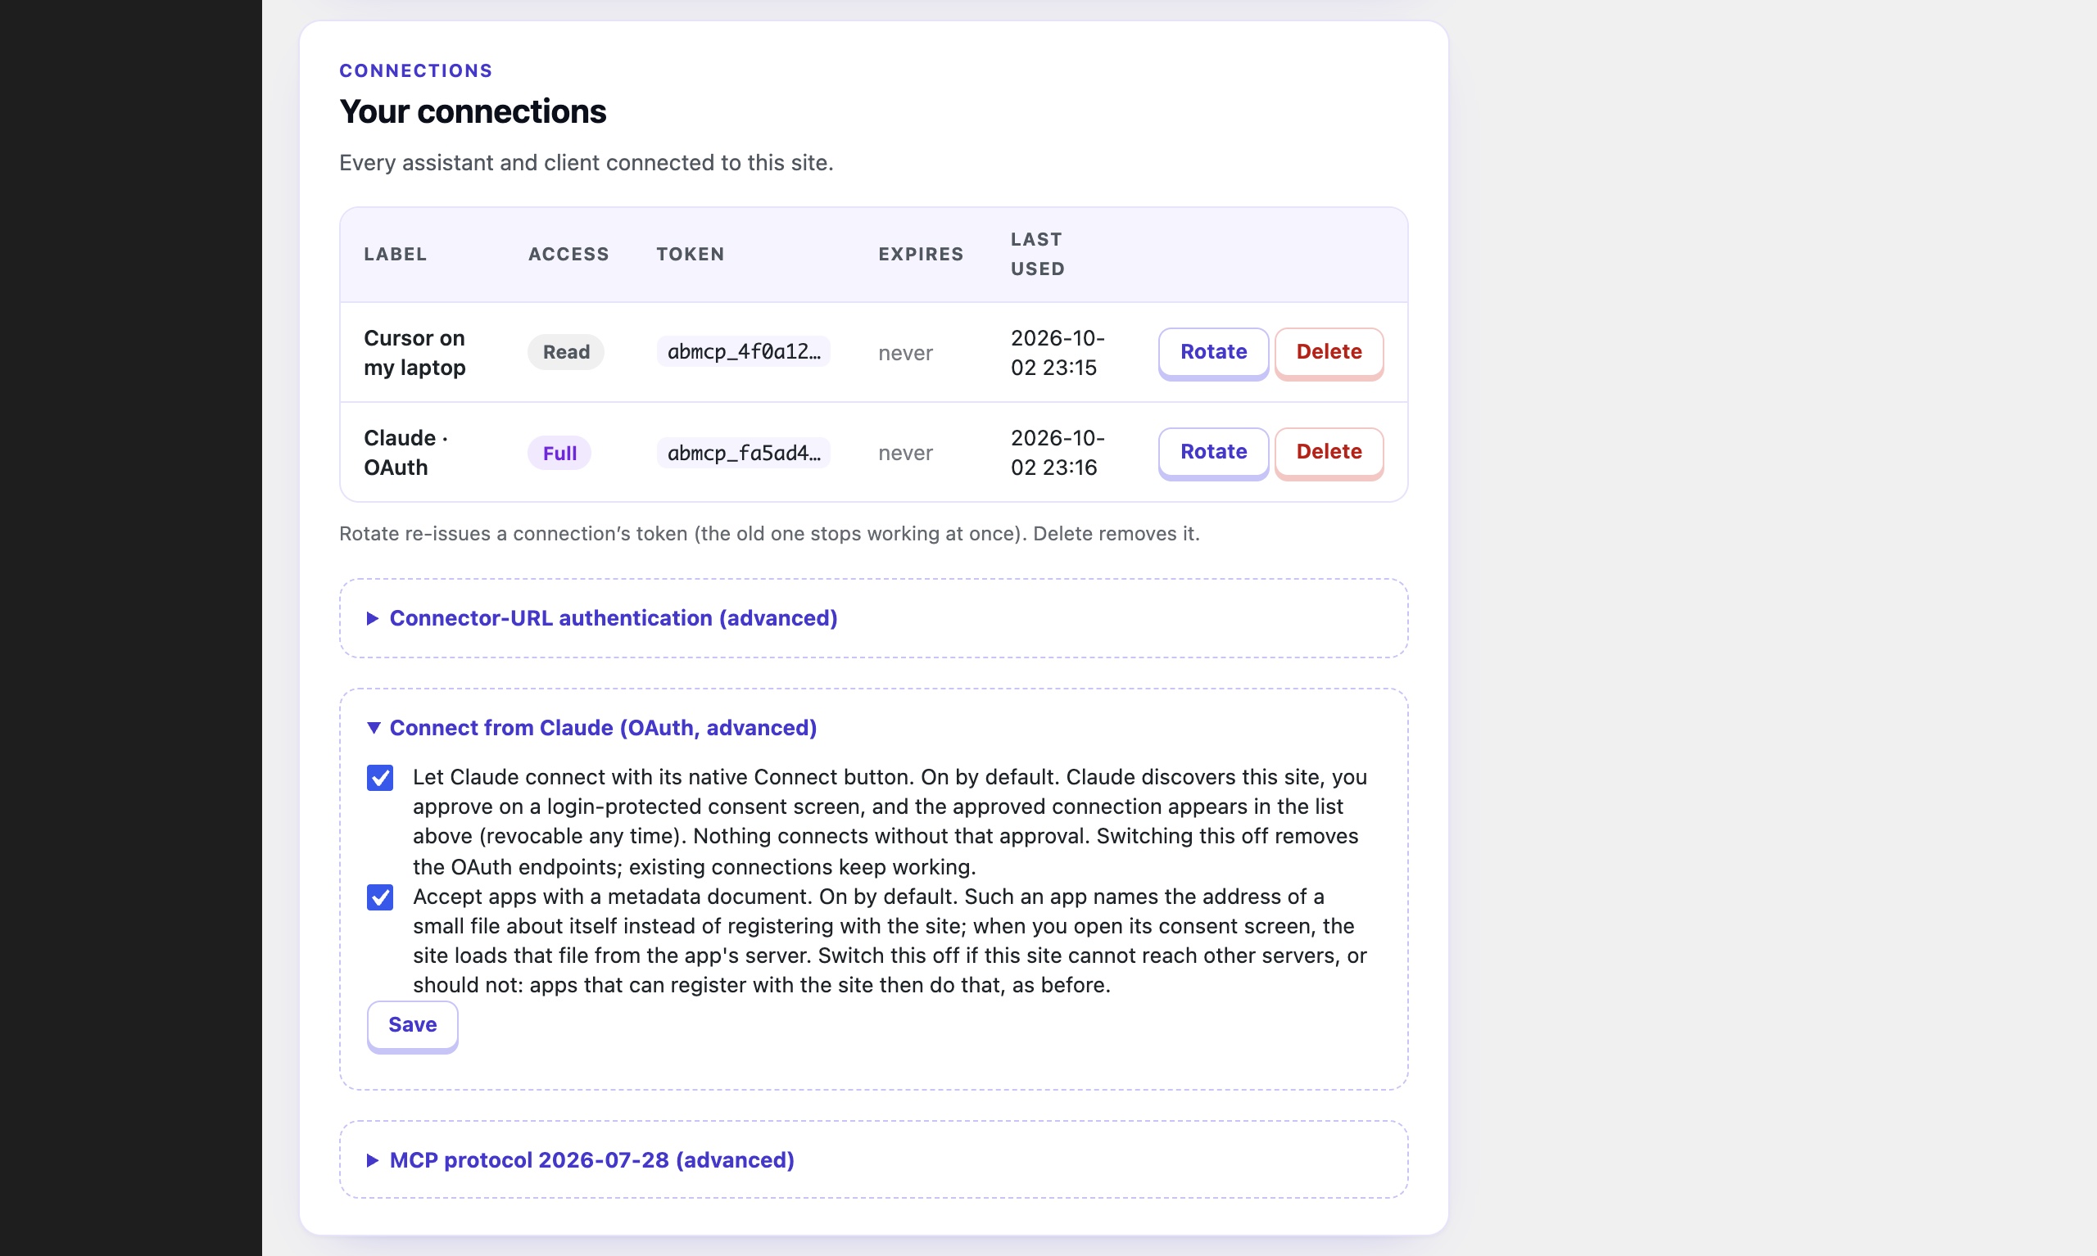Viewport: 2097px width, 1256px height.
Task: Click the ACCESS column header
Action: pyautogui.click(x=568, y=254)
